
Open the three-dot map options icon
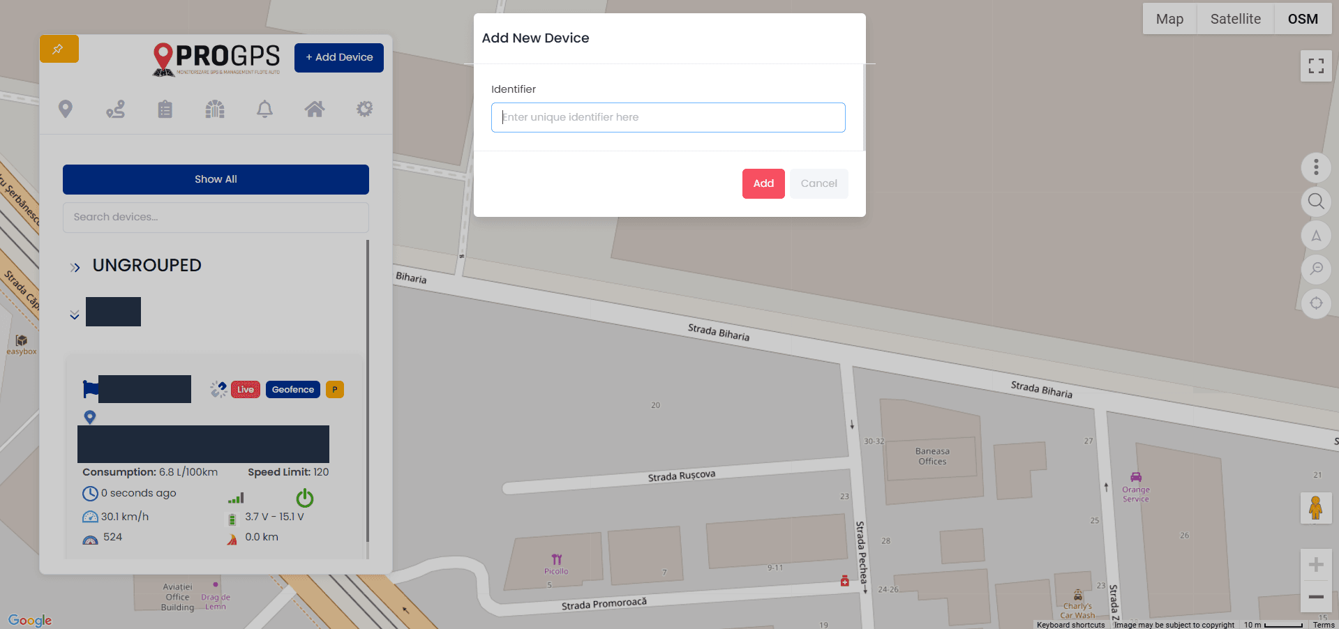1316,167
